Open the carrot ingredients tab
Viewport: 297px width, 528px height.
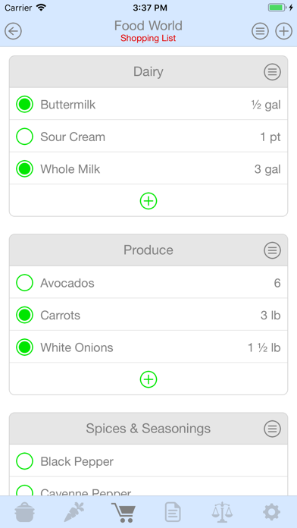[x=74, y=512]
